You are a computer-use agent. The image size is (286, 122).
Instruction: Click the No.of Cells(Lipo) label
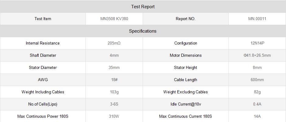click(x=43, y=104)
